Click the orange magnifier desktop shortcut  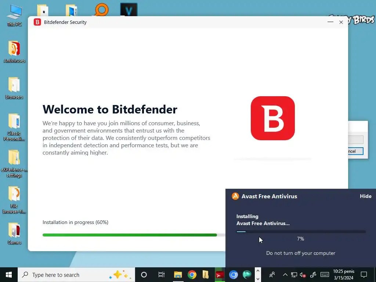pyautogui.click(x=101, y=10)
